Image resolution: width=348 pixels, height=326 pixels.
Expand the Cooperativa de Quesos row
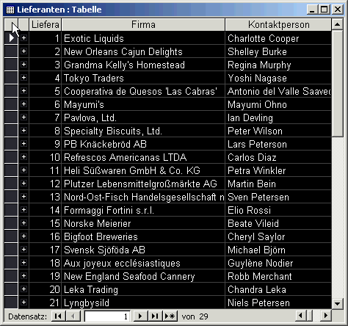click(x=23, y=91)
